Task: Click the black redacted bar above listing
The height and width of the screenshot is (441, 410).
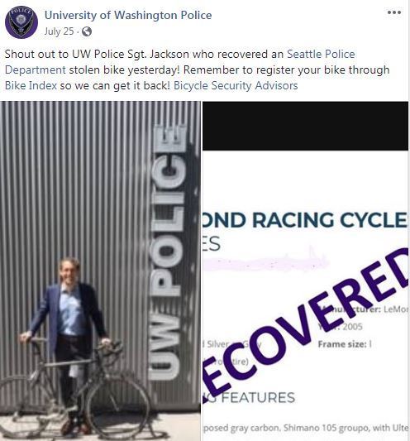Action: [x=306, y=126]
